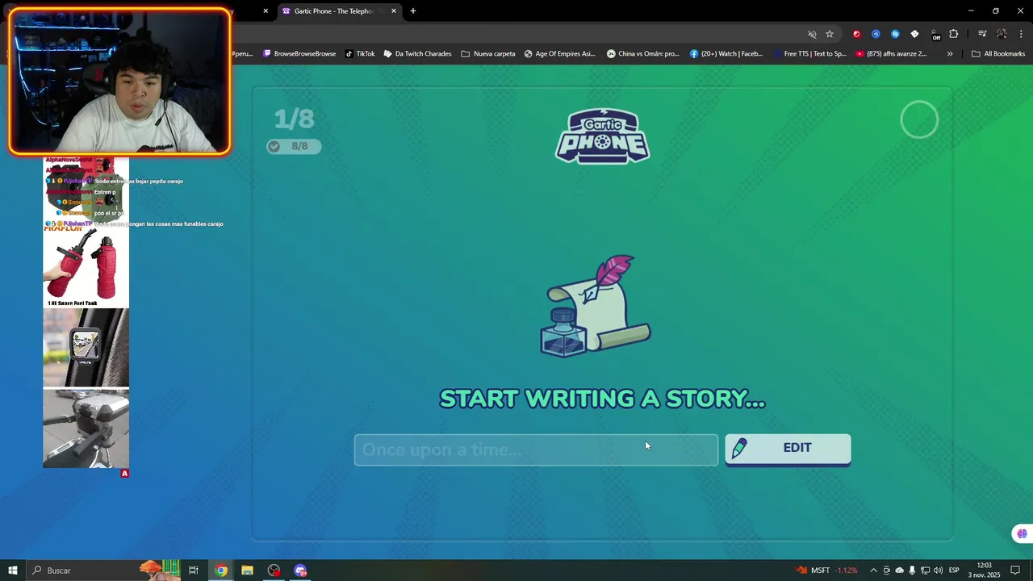Focus the 'Once upon a time...' story input
Screen dimensions: 1033x581
click(536, 449)
